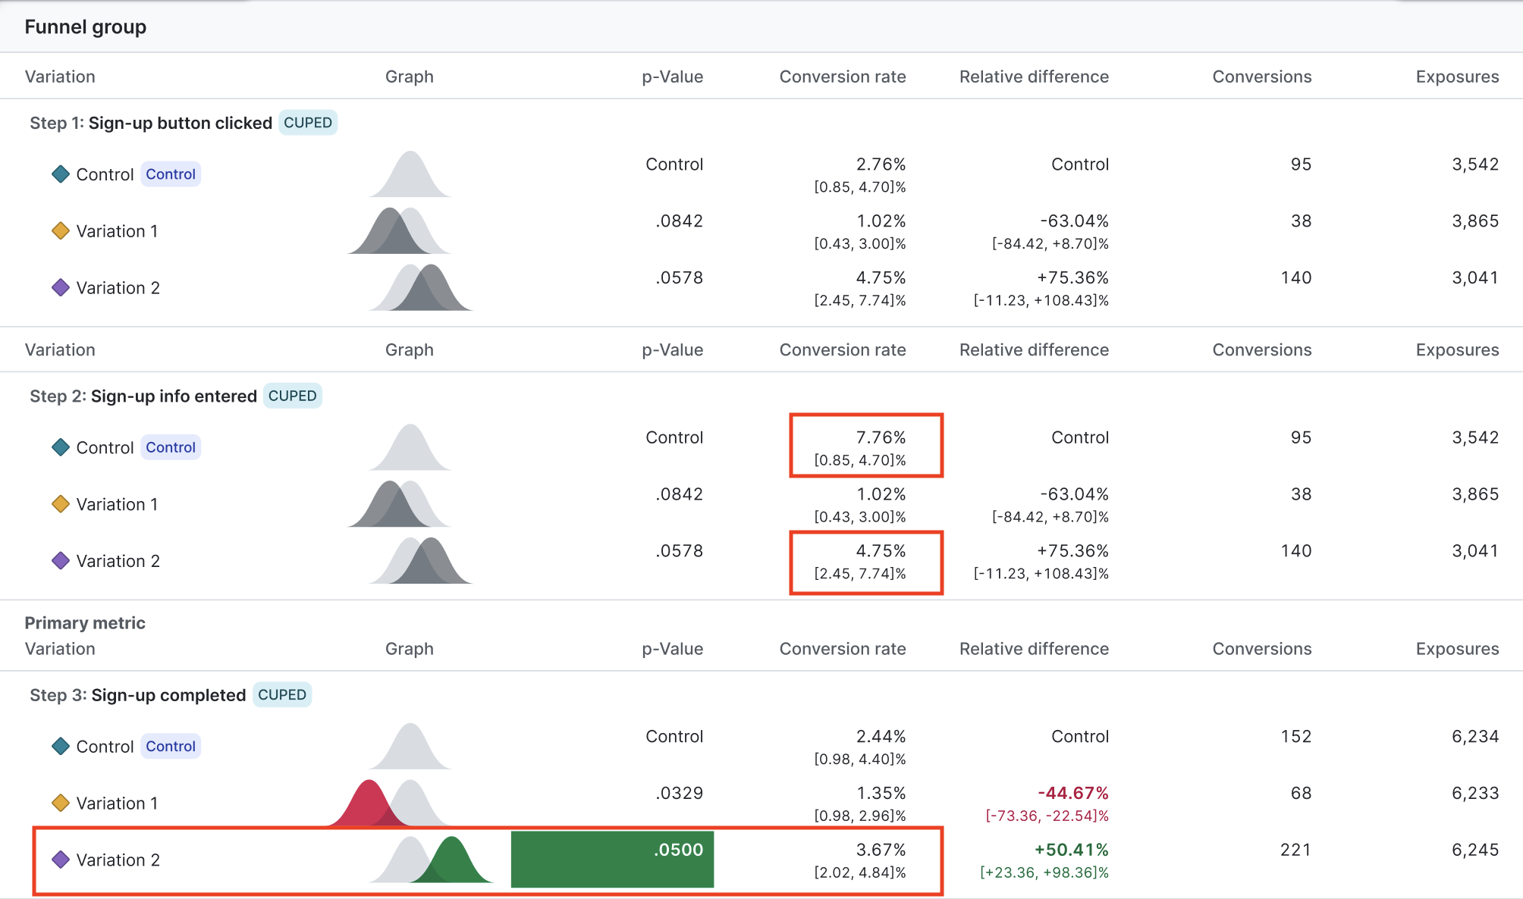The width and height of the screenshot is (1523, 899).
Task: Click the CUPED badge for Sign-up info entered
Action: tap(292, 396)
